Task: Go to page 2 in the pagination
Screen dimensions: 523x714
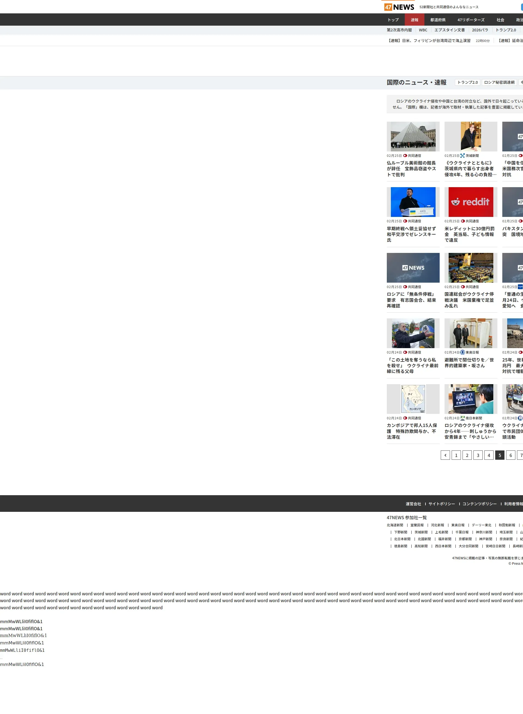Action: point(467,455)
